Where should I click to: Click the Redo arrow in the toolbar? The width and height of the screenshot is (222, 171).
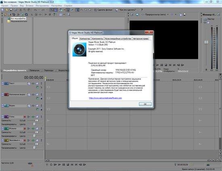(x=43, y=10)
